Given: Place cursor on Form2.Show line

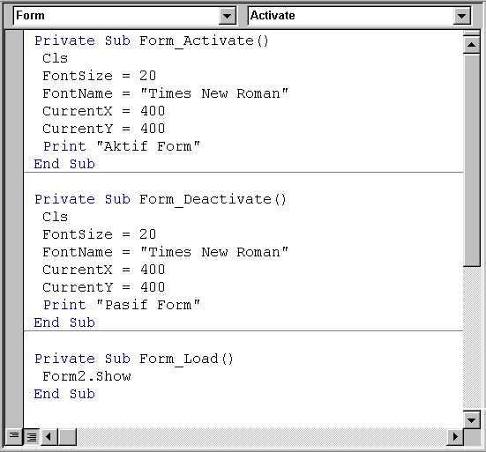Looking at the screenshot, I should [x=86, y=376].
